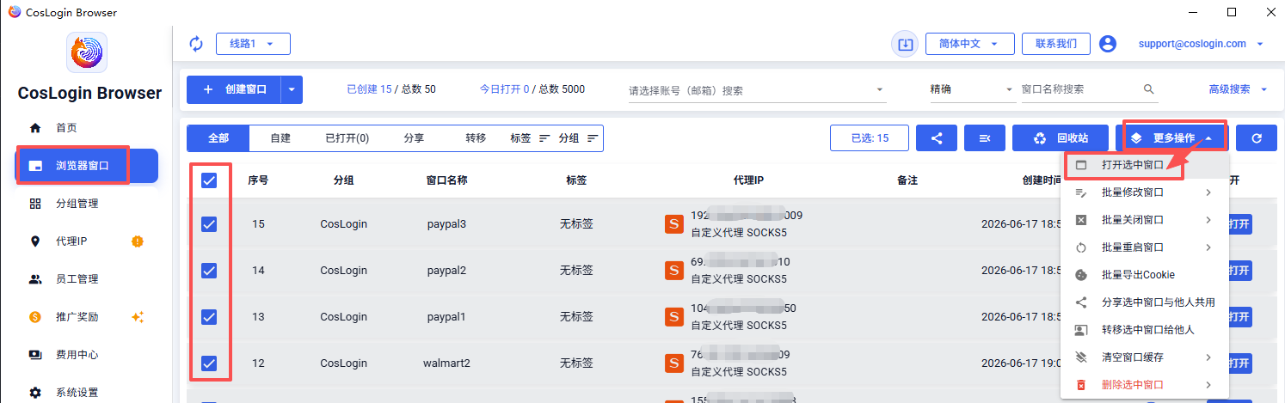Click into the 窗口名称搜索 search field
Image resolution: width=1285 pixels, height=403 pixels.
click(x=1079, y=89)
